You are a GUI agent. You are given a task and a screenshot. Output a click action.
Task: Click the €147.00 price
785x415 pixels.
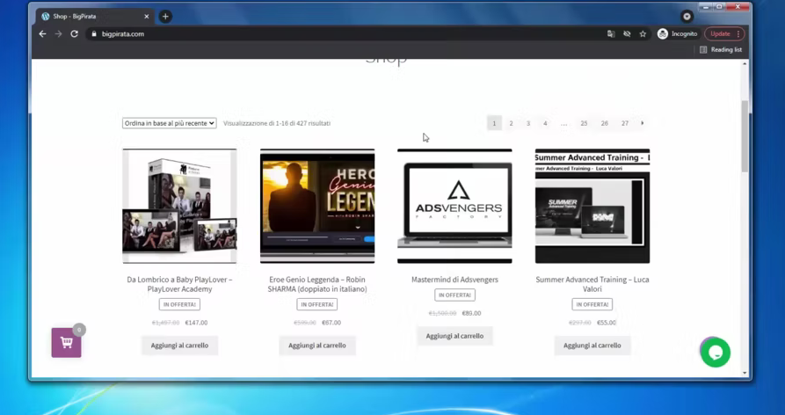[196, 323]
